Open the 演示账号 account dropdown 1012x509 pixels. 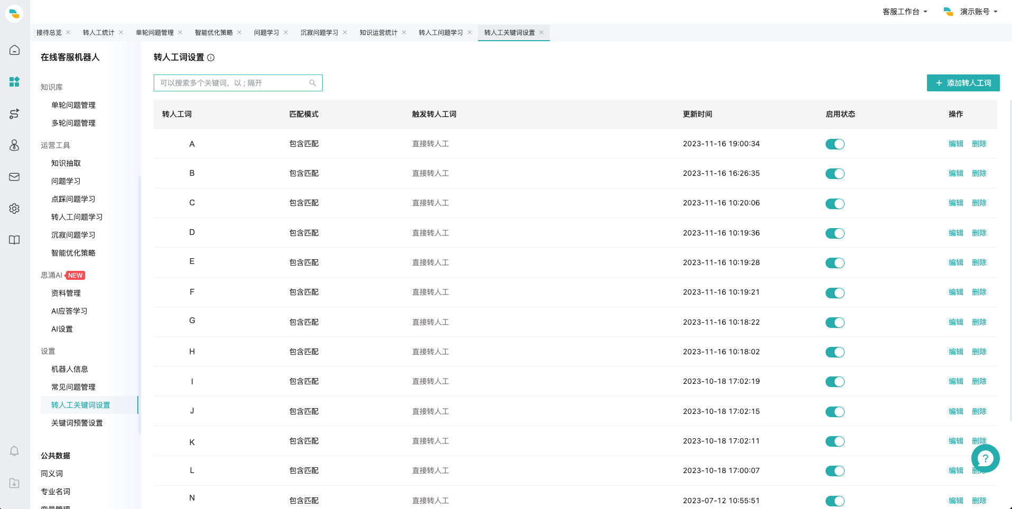point(971,12)
